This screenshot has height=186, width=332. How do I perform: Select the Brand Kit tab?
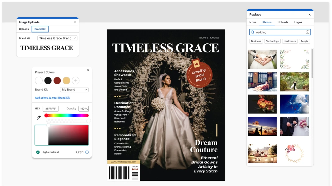(x=40, y=29)
